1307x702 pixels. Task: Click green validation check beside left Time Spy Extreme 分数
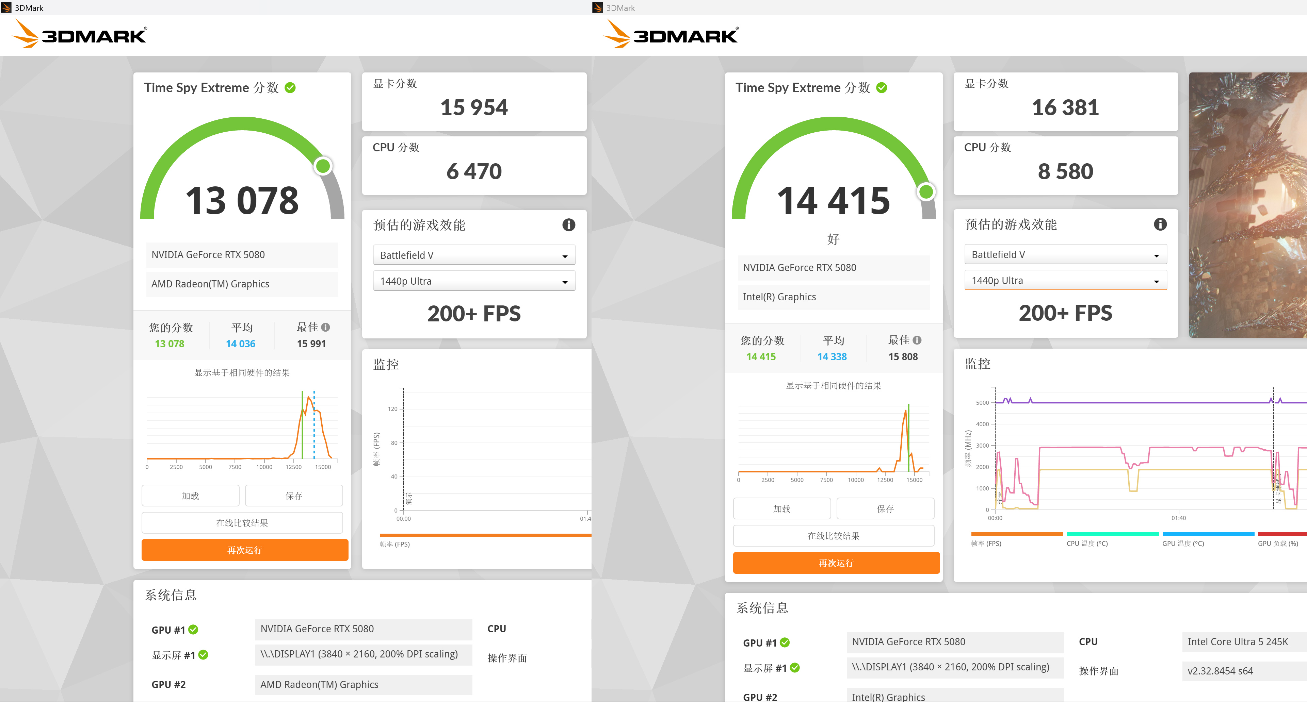tap(290, 88)
